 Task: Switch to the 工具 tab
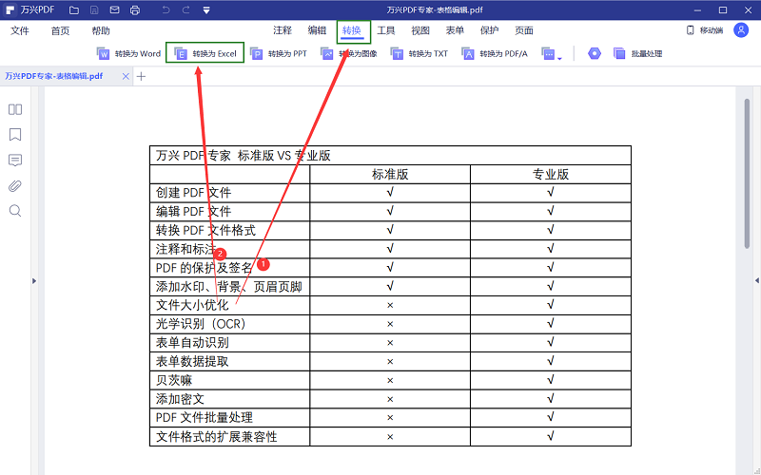[x=386, y=30]
